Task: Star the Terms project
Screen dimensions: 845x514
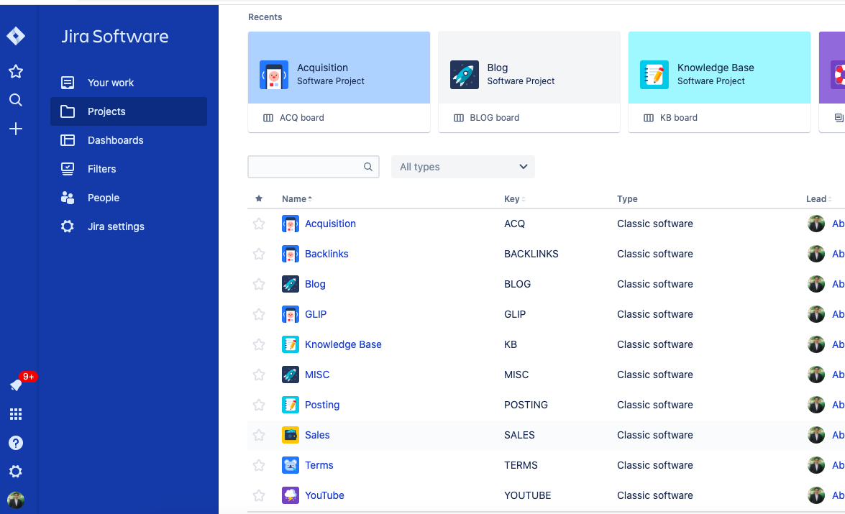Action: click(259, 465)
